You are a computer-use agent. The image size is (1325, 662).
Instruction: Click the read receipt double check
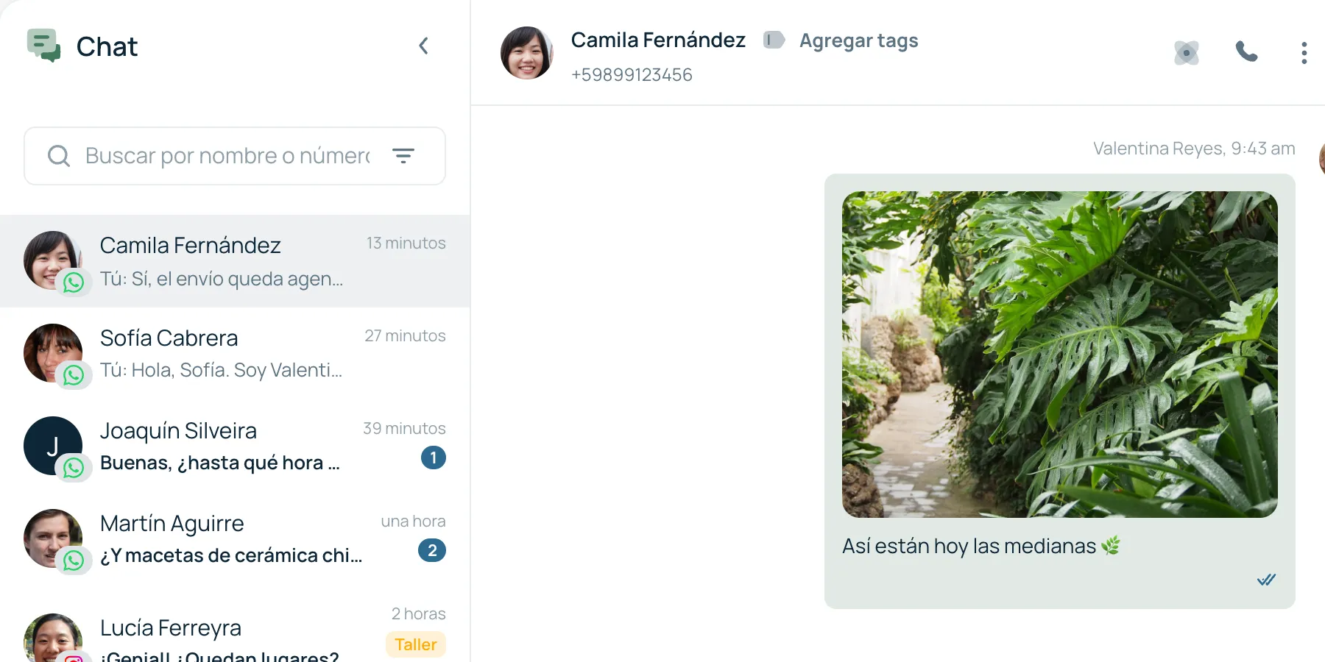1266,580
